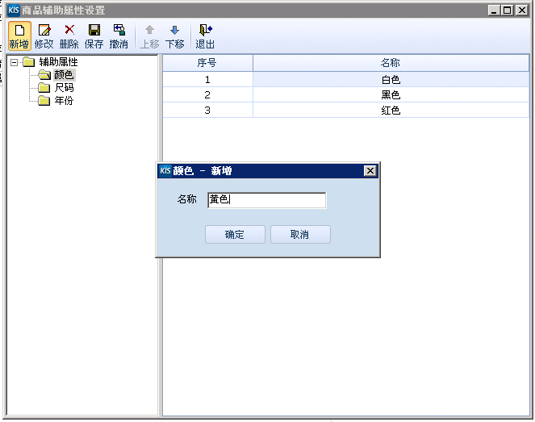Select the 尺码 tree item

coord(64,88)
